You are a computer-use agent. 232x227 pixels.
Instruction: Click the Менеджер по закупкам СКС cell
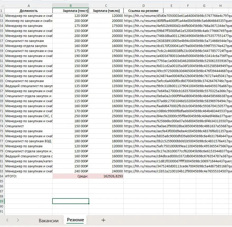(x=28, y=116)
